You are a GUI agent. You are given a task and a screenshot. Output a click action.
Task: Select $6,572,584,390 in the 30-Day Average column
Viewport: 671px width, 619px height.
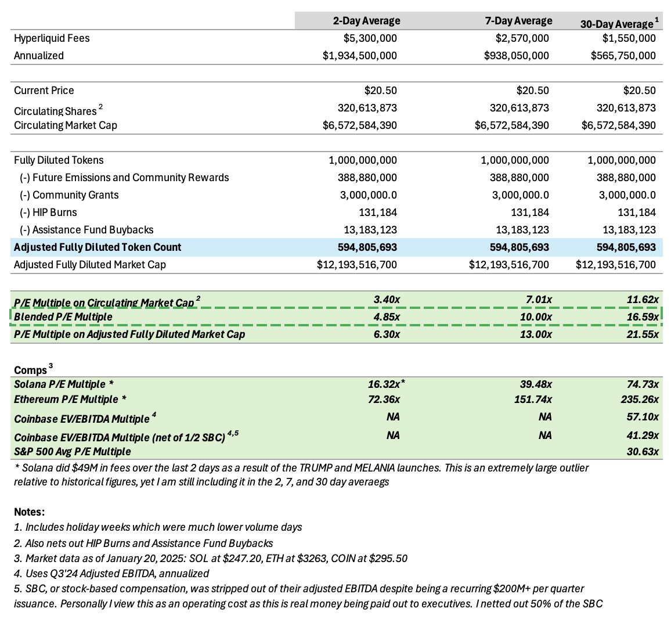(618, 125)
